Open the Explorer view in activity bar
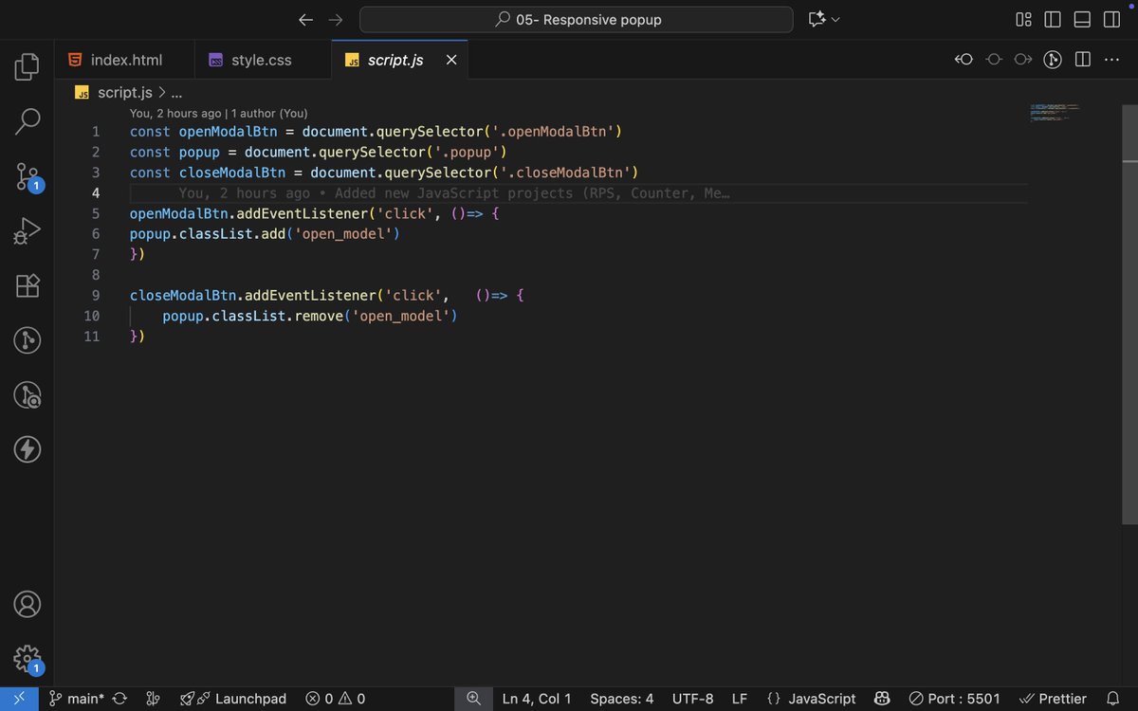This screenshot has height=711, width=1138. click(x=28, y=66)
